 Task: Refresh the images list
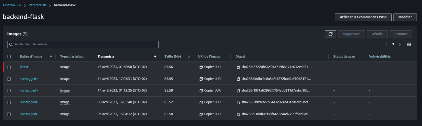click(330, 34)
